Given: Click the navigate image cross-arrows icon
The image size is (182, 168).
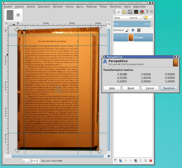Looking at the screenshot, I should pyautogui.click(x=109, y=156).
